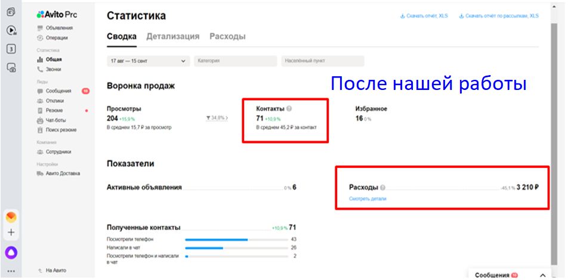Open the three dots menu in left strip

(11, 271)
